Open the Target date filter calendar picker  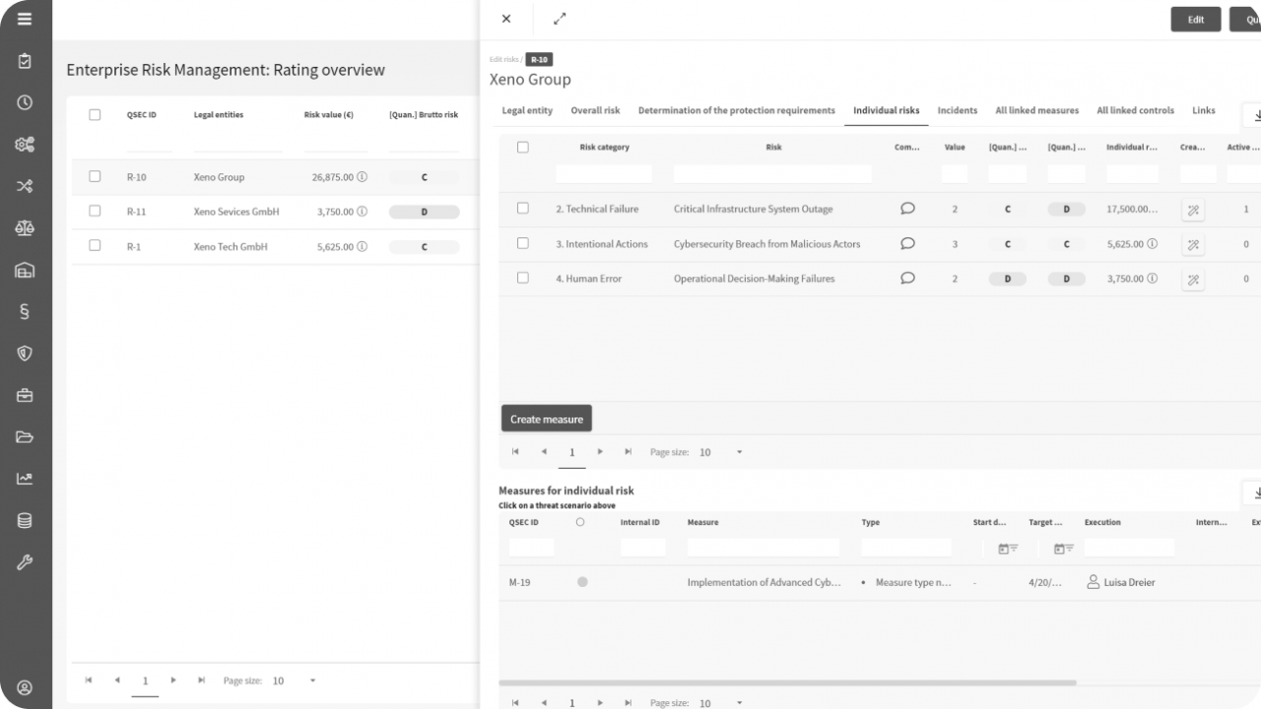click(x=1061, y=548)
